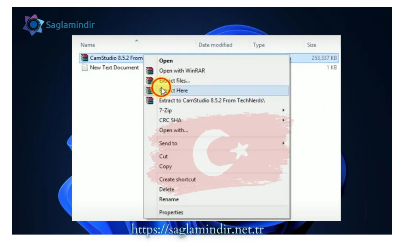This screenshot has width=404, height=242.
Task: Sort files by the Name column header
Action: coord(88,45)
